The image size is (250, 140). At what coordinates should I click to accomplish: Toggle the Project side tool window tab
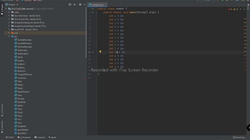(2, 9)
